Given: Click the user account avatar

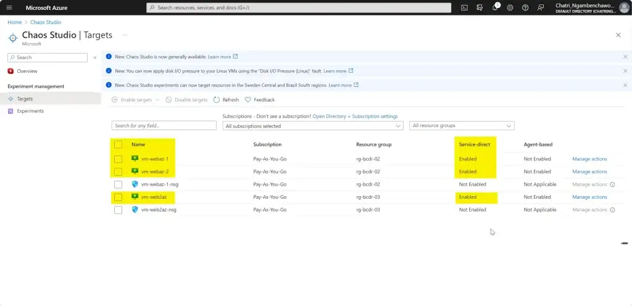Looking at the screenshot, I should tap(624, 7).
